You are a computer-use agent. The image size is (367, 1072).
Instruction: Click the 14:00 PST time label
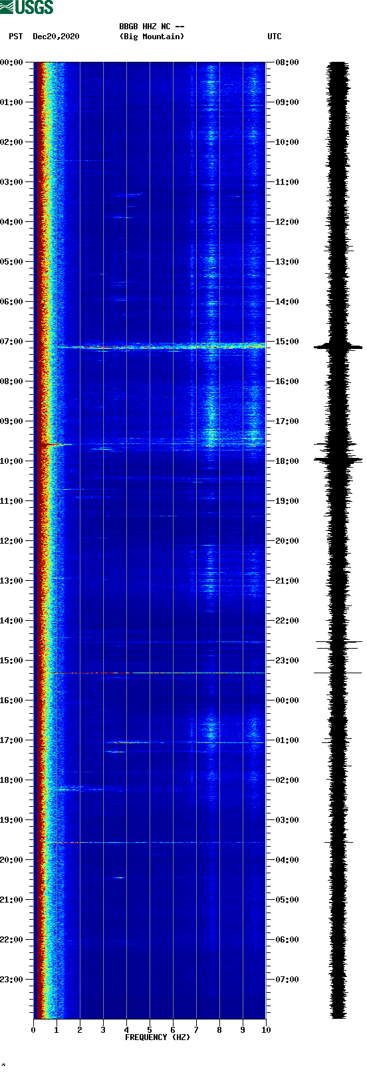[12, 620]
